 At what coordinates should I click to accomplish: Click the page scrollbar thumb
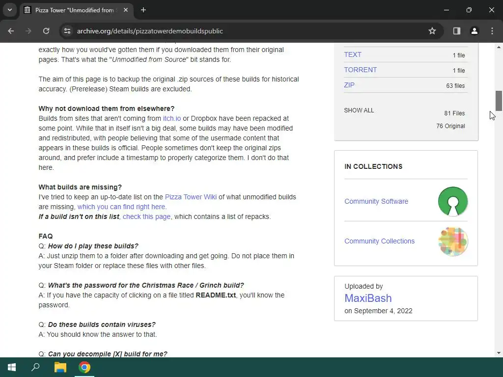[499, 101]
